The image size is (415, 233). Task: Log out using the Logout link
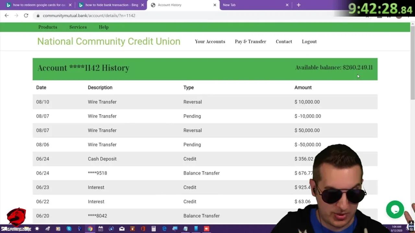coord(309,41)
